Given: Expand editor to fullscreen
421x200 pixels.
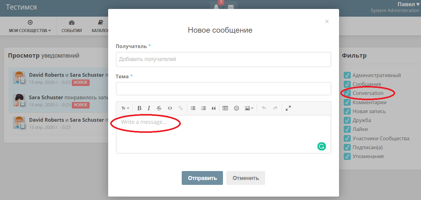Looking at the screenshot, I should pyautogui.click(x=288, y=108).
